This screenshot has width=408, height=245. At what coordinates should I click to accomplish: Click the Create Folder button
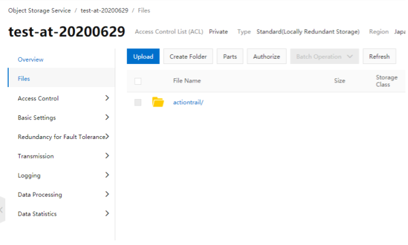188,56
